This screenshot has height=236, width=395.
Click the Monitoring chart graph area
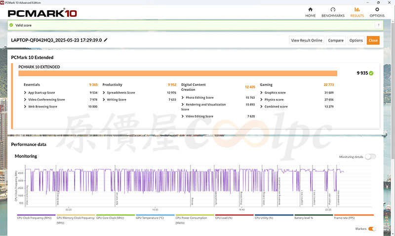click(198, 186)
